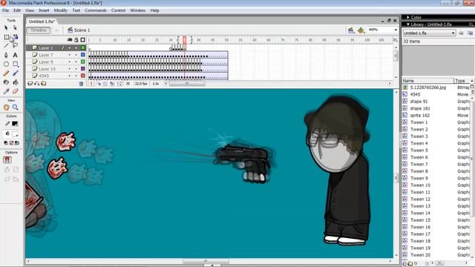Select the Rectangle tool

click(x=15, y=65)
